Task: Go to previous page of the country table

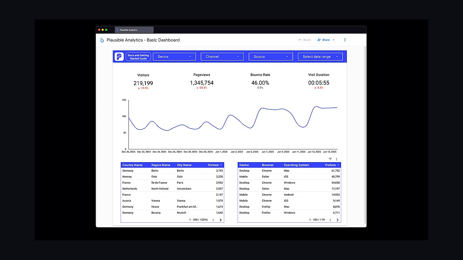Action: 213,220
